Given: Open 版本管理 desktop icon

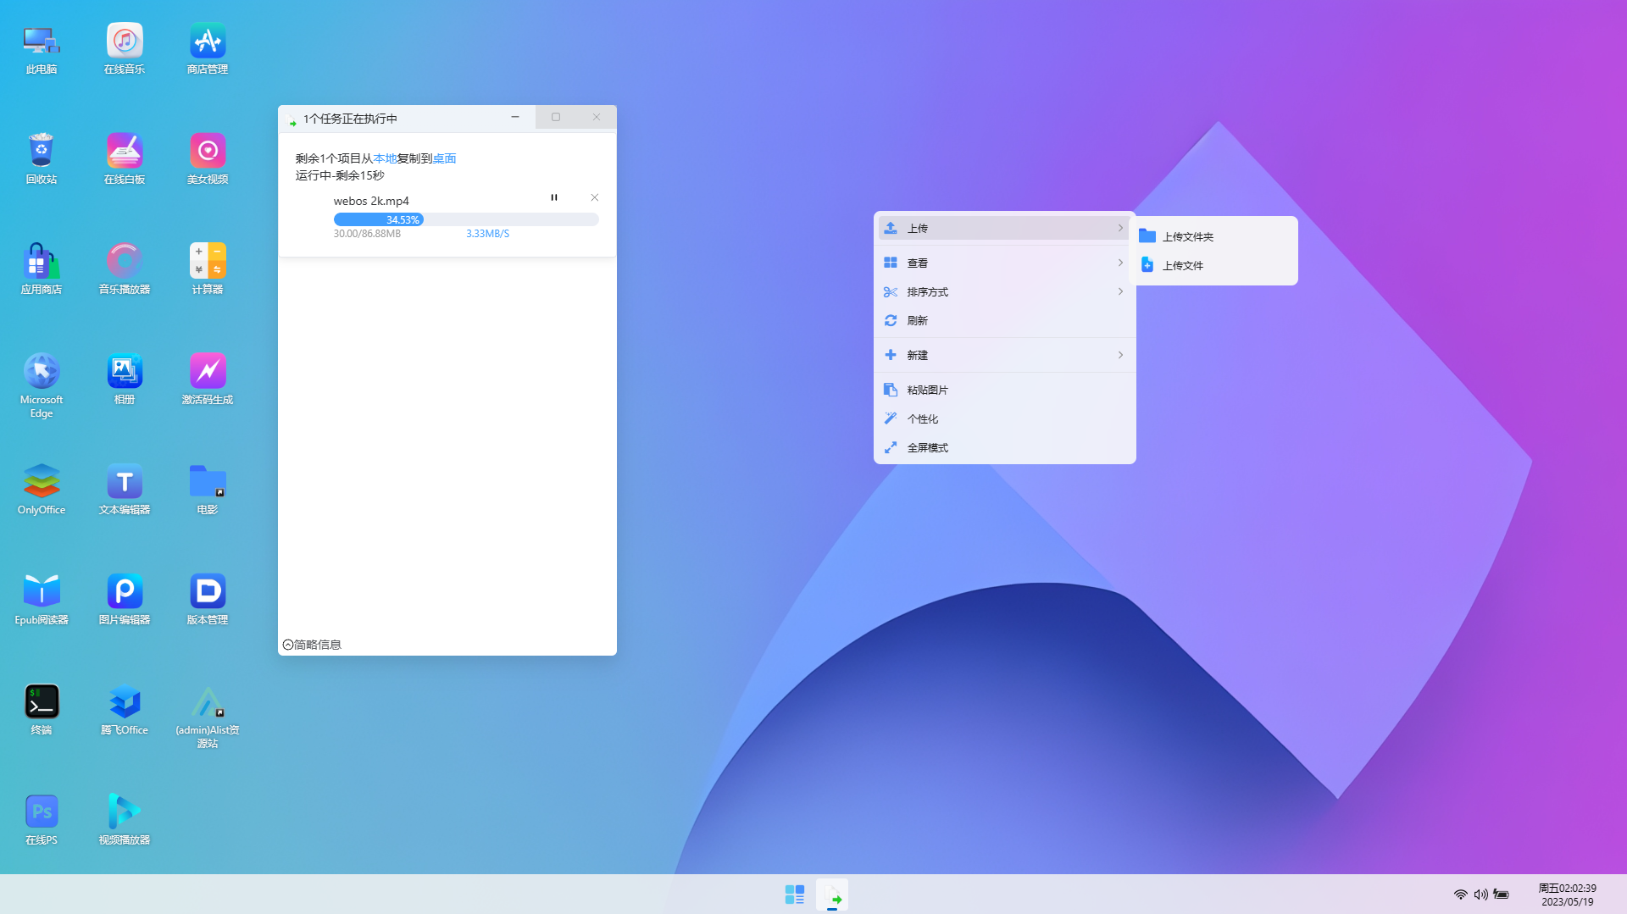Looking at the screenshot, I should (x=208, y=600).
